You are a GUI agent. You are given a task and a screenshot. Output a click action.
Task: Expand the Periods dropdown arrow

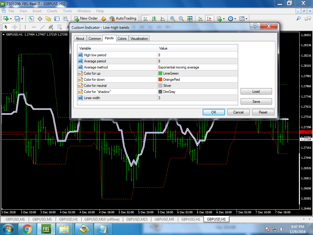pos(235,19)
